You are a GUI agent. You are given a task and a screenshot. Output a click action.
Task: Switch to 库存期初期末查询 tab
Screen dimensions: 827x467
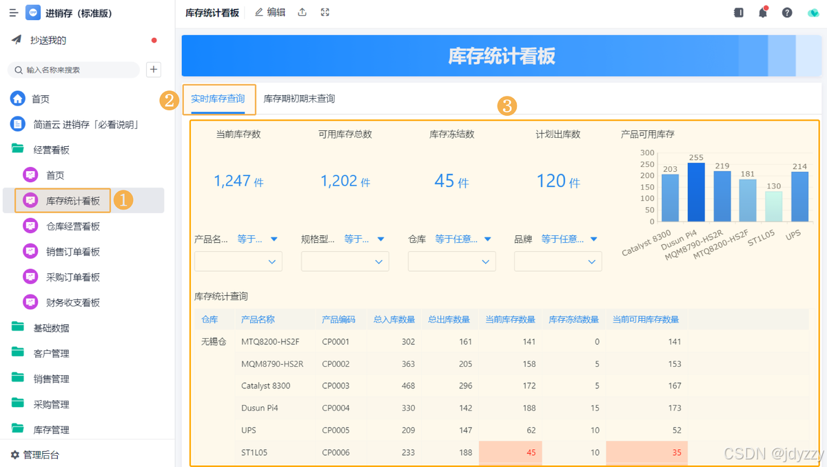(x=299, y=99)
